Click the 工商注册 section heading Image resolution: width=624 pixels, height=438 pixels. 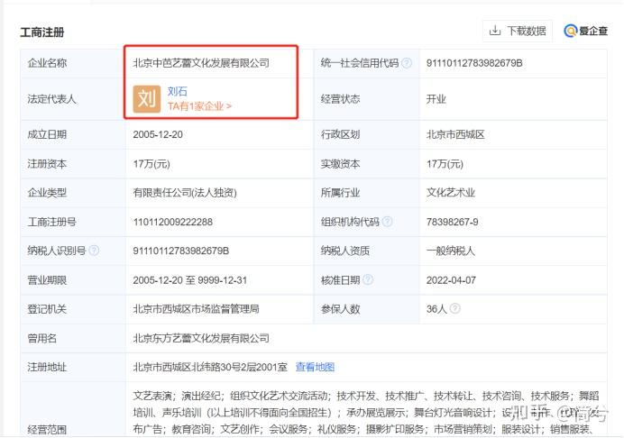[42, 32]
